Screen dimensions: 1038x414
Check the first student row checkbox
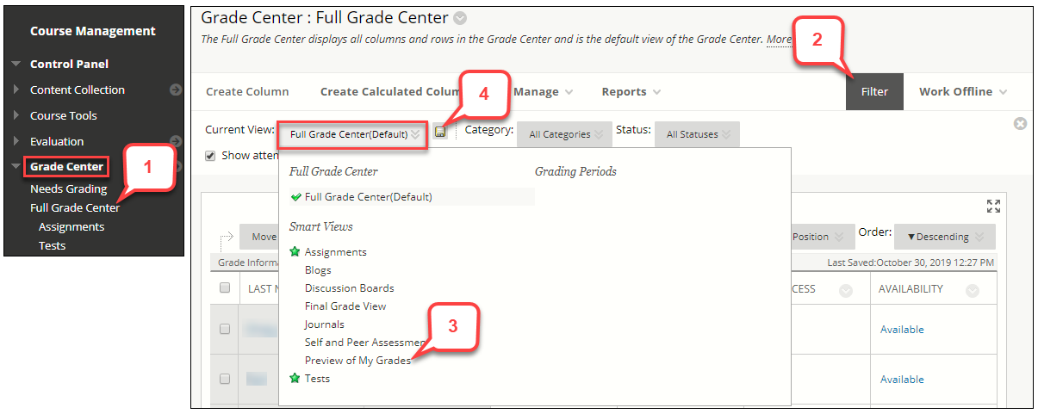click(225, 329)
